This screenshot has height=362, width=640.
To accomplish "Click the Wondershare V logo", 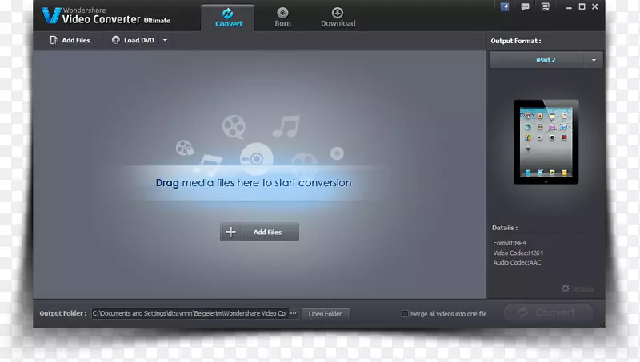I will pyautogui.click(x=50, y=14).
